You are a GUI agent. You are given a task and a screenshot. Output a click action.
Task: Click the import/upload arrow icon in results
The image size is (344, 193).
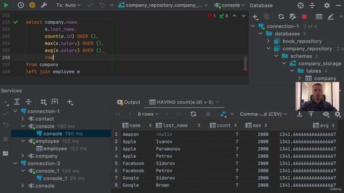pos(311,114)
